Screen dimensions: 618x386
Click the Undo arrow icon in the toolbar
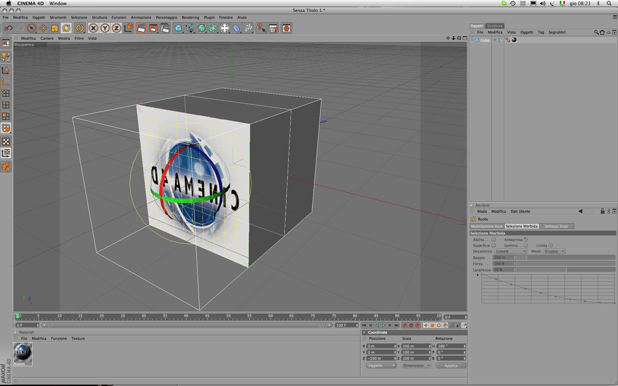tap(8, 28)
